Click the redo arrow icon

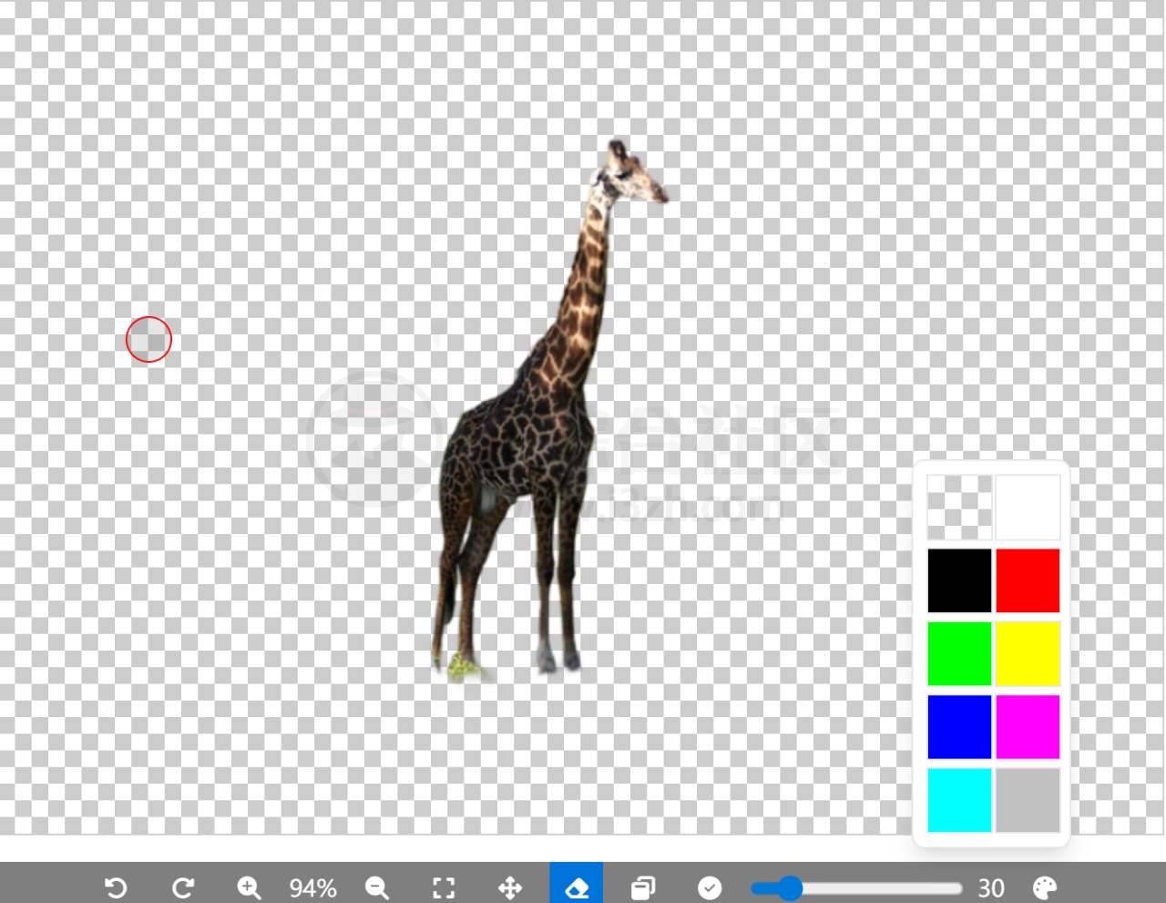coord(183,888)
